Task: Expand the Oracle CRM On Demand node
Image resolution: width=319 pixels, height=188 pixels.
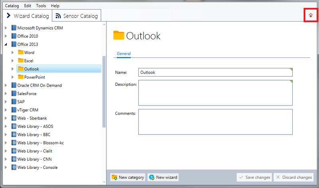Action: (6, 85)
